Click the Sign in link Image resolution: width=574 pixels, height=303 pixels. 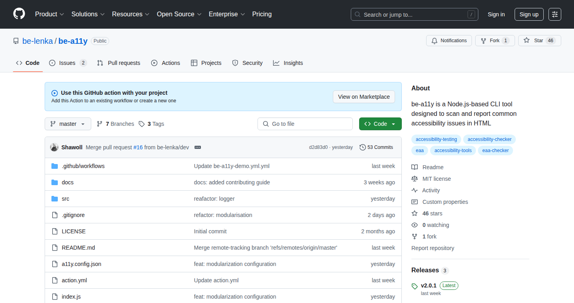496,14
